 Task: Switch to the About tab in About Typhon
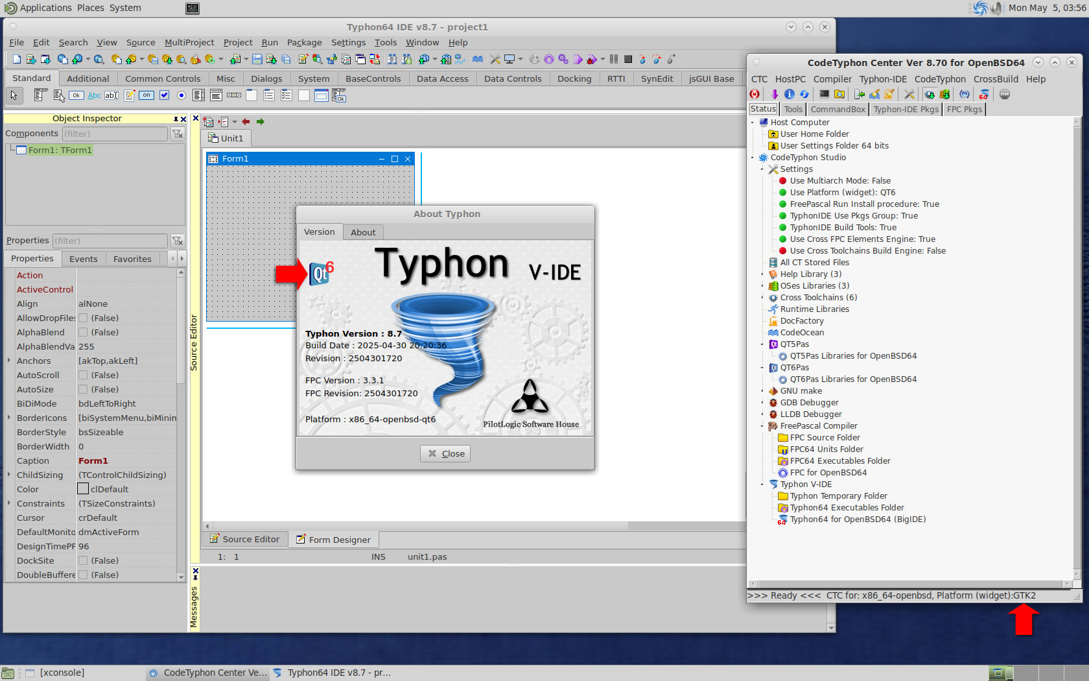[x=363, y=232]
